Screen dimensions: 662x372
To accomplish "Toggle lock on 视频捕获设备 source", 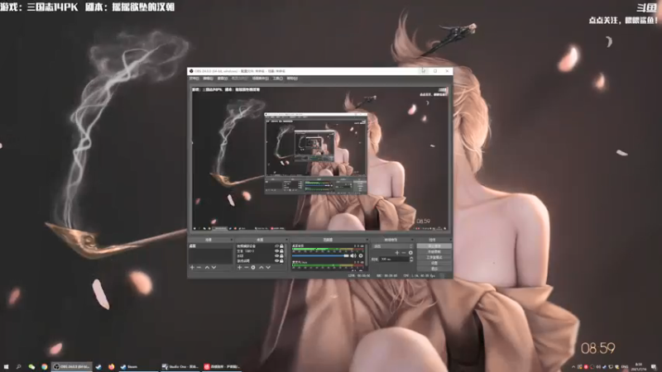I will [281, 246].
